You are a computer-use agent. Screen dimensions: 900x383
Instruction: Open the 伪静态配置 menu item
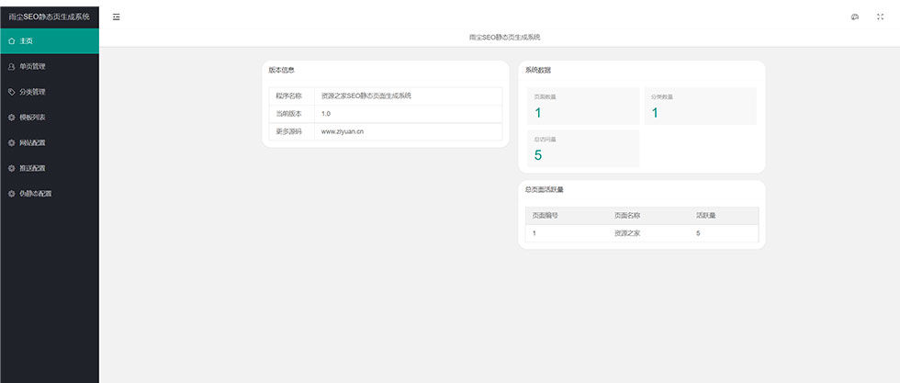click(x=35, y=194)
